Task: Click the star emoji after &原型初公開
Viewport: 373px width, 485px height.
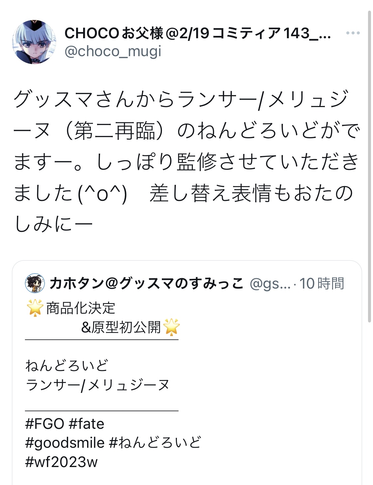Action: click(172, 327)
